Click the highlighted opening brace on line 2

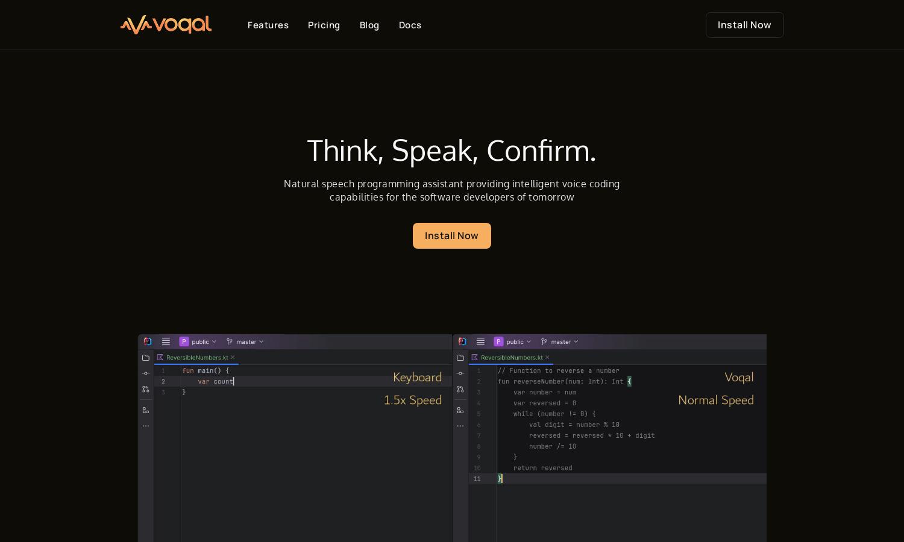point(629,381)
